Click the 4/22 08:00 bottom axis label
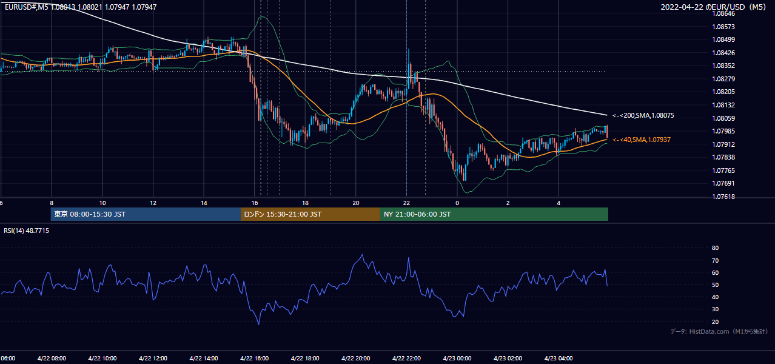This screenshot has height=364, width=775. [51, 358]
